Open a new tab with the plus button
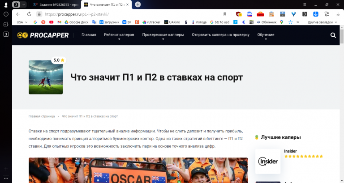This screenshot has height=183, width=344. pyautogui.click(x=138, y=4)
